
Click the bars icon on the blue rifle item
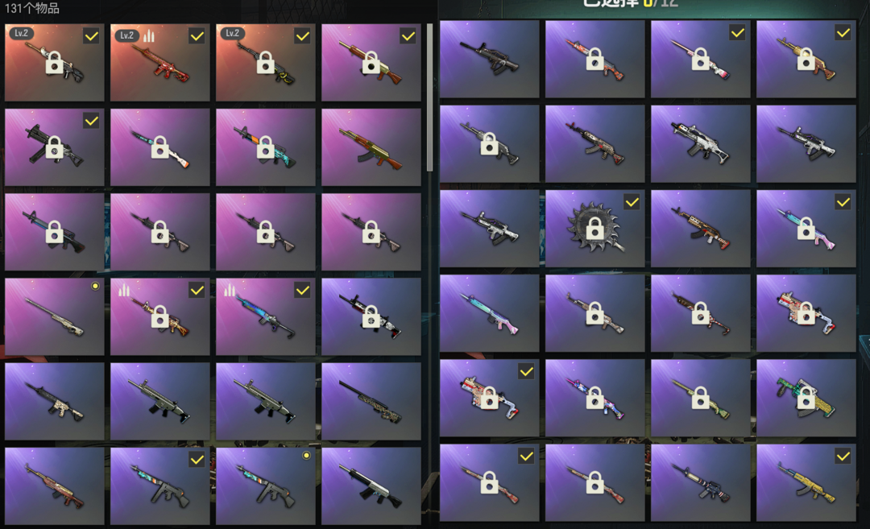pyautogui.click(x=229, y=289)
